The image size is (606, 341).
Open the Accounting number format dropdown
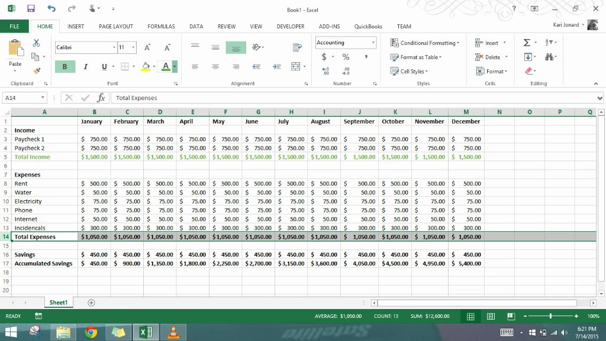coord(373,42)
